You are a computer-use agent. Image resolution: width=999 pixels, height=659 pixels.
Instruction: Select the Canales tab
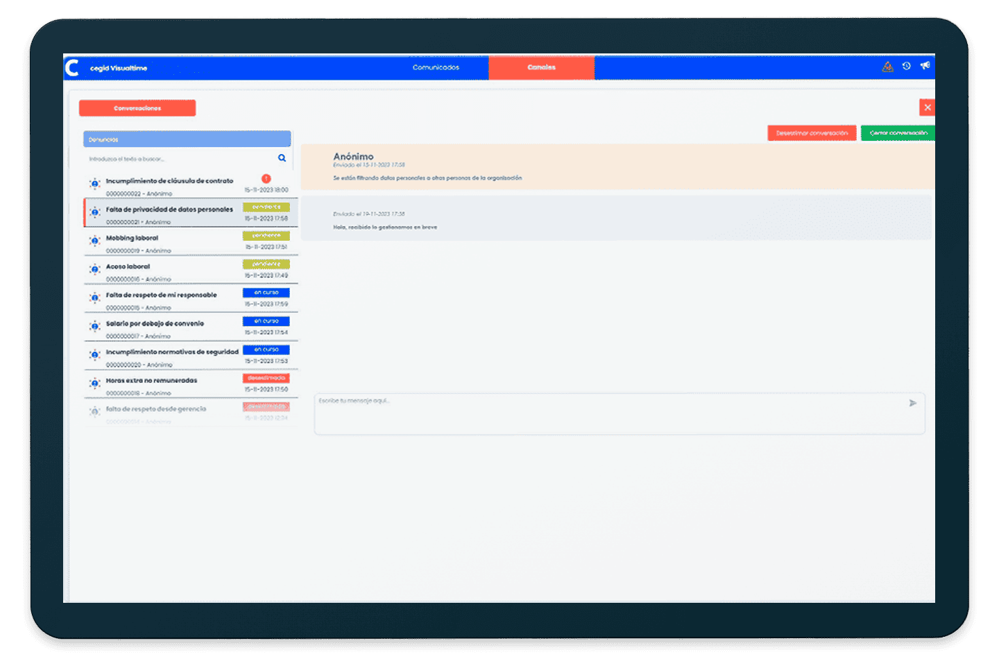coord(541,68)
